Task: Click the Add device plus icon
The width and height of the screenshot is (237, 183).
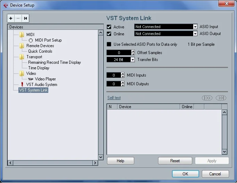Action: [x=11, y=18]
